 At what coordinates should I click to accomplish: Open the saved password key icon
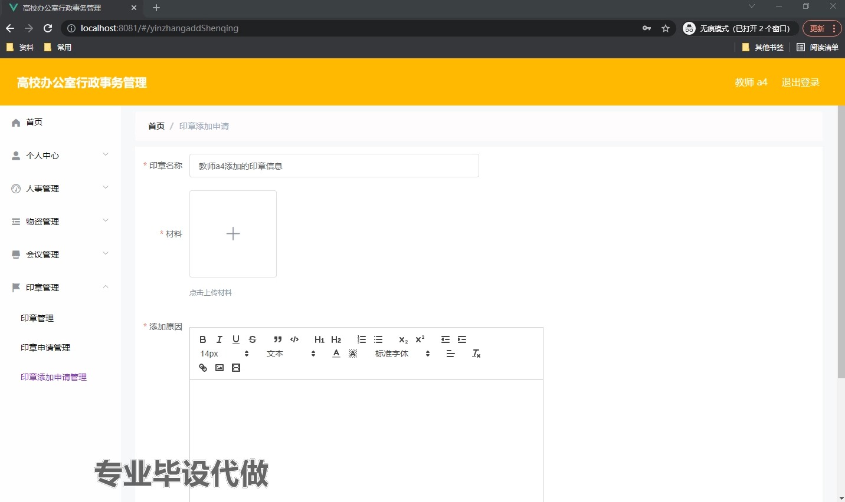pos(647,28)
